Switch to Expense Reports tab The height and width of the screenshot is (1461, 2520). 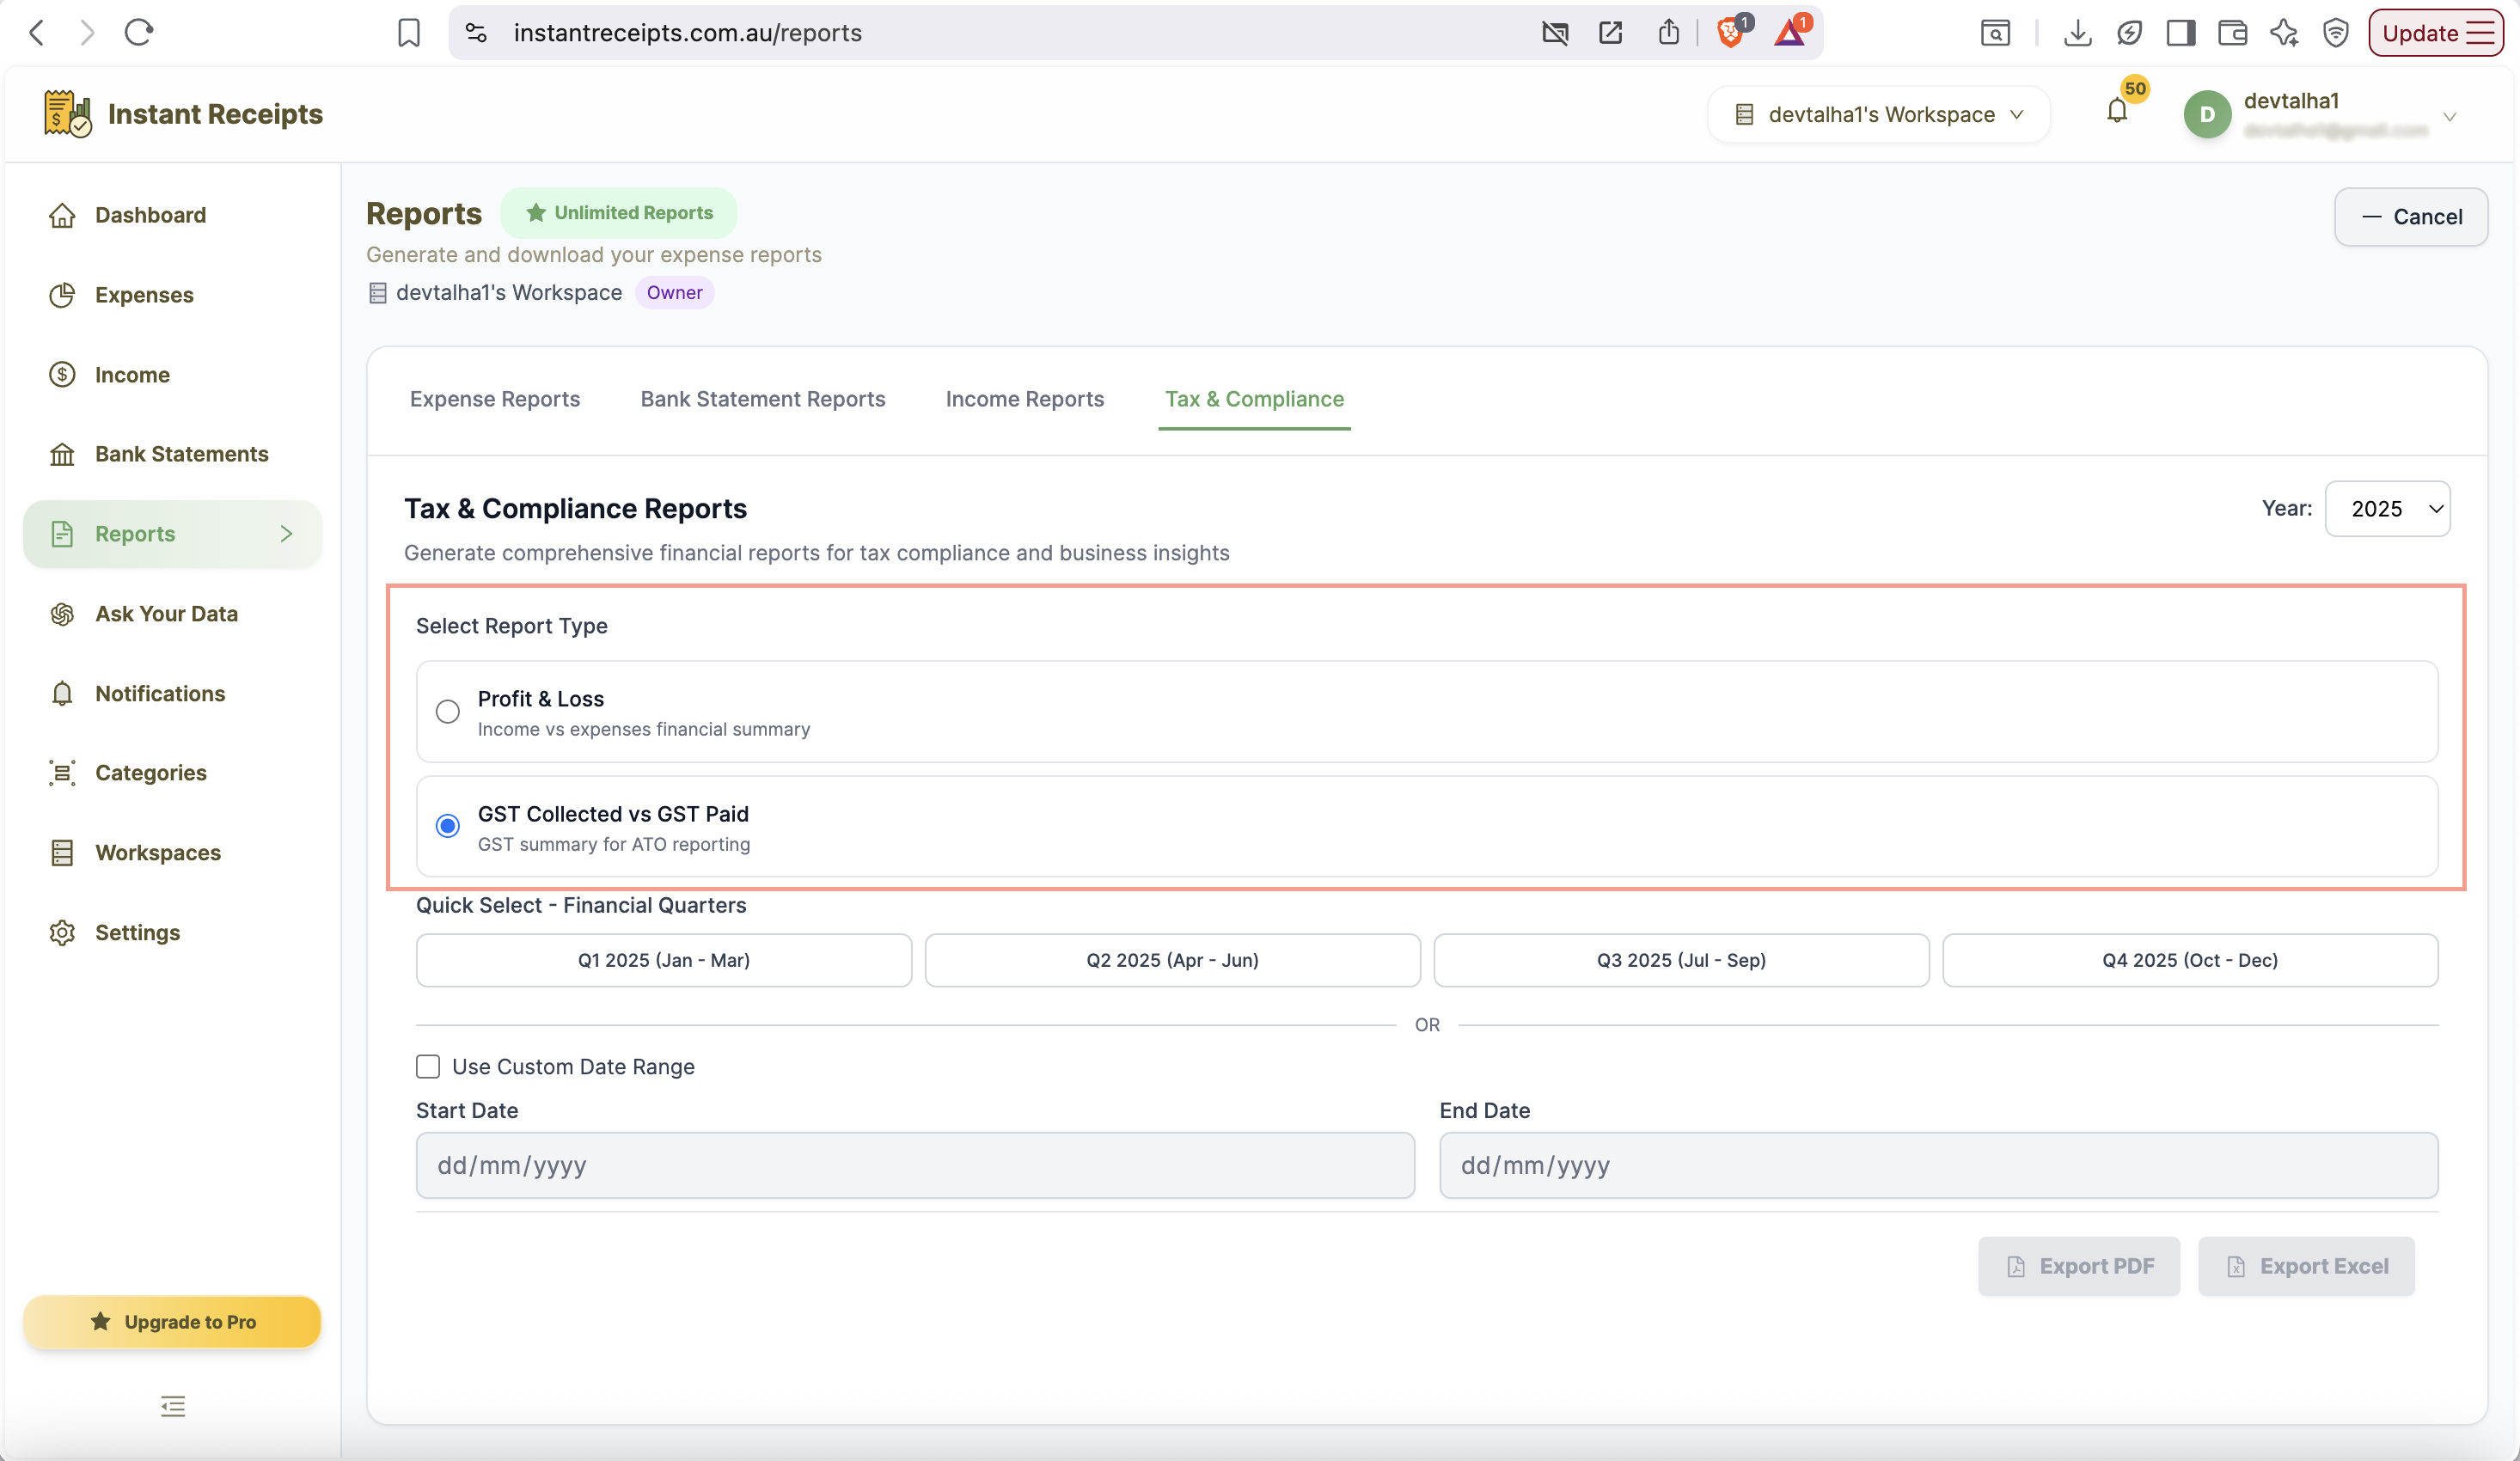(x=495, y=399)
